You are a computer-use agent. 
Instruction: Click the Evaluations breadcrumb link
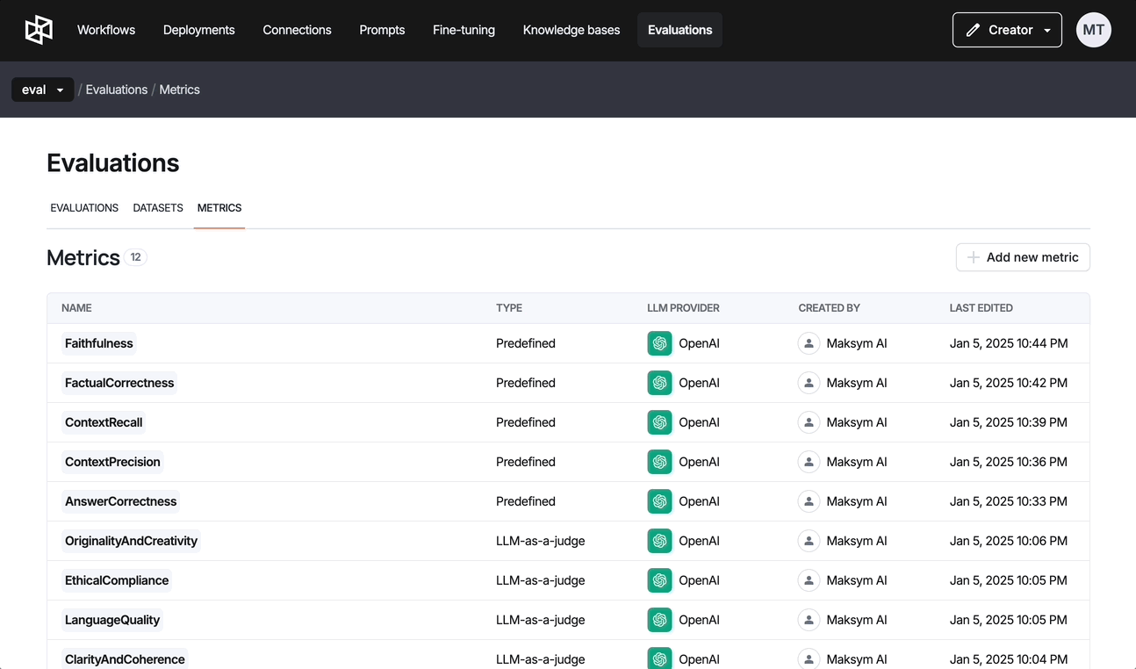(116, 90)
